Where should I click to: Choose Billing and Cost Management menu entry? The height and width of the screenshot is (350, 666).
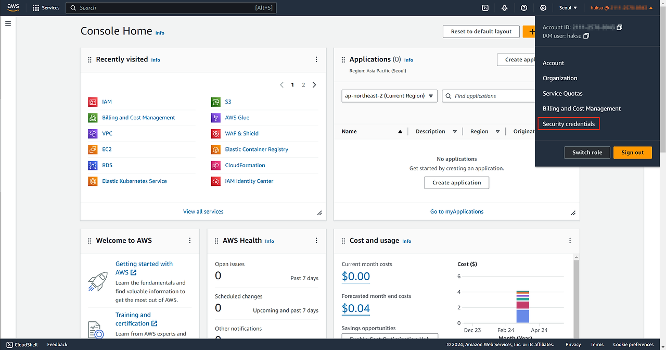(581, 109)
